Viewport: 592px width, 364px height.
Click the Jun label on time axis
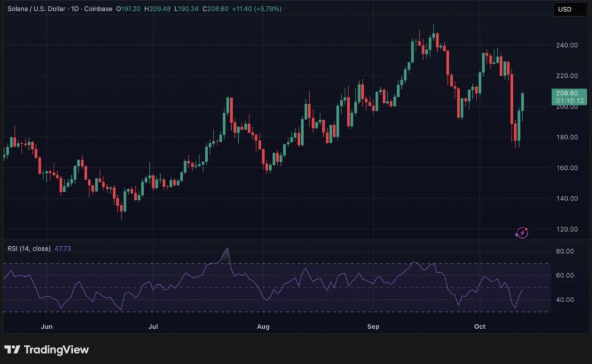[47, 326]
